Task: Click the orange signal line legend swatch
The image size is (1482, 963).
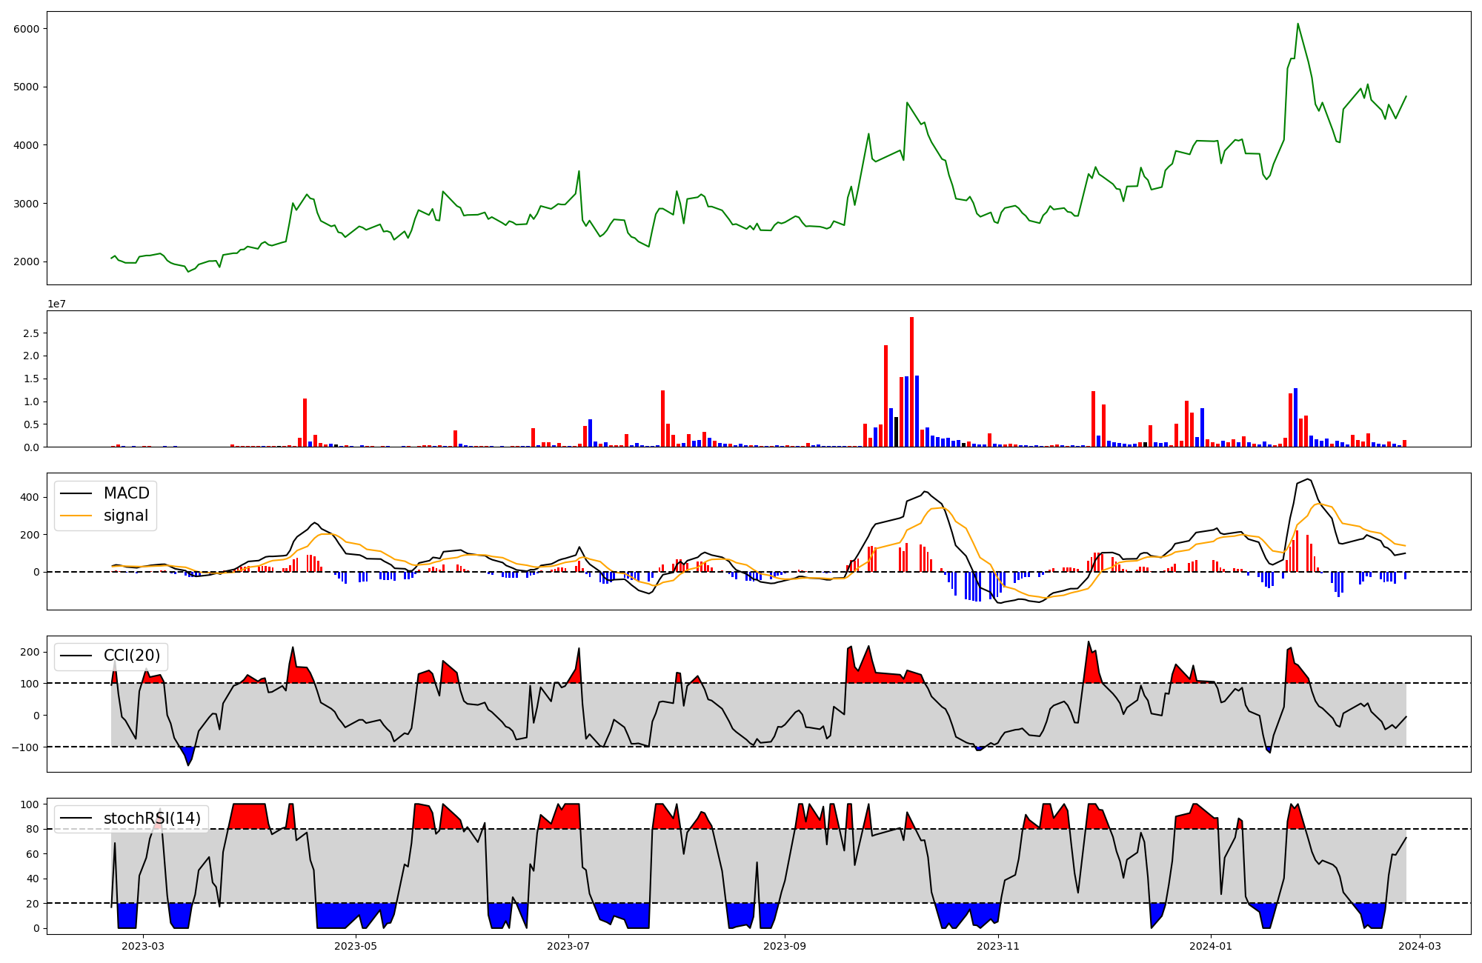Action: 76,516
